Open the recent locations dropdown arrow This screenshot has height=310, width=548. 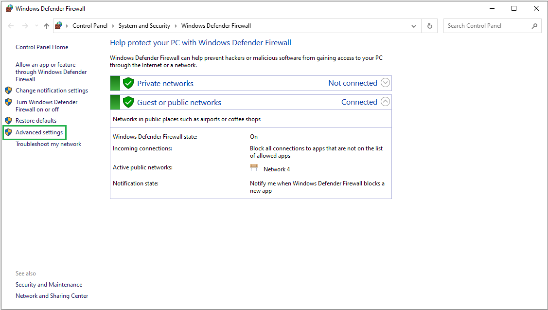click(36, 26)
